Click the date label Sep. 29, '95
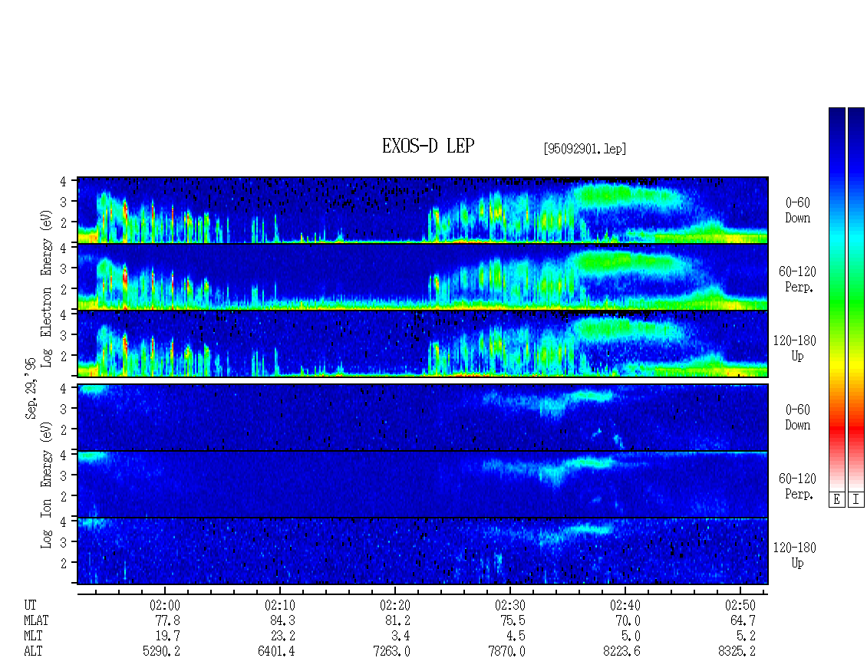 (31, 388)
